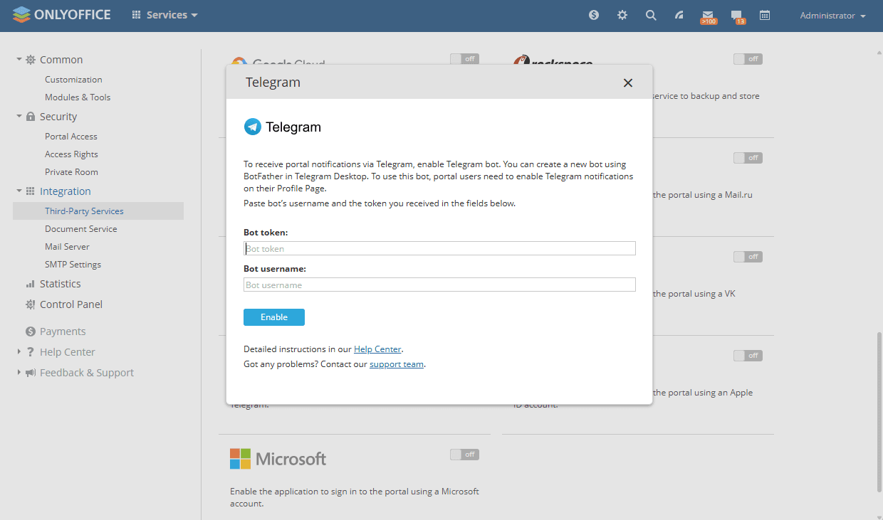Open the settings gear icon in header

[622, 15]
